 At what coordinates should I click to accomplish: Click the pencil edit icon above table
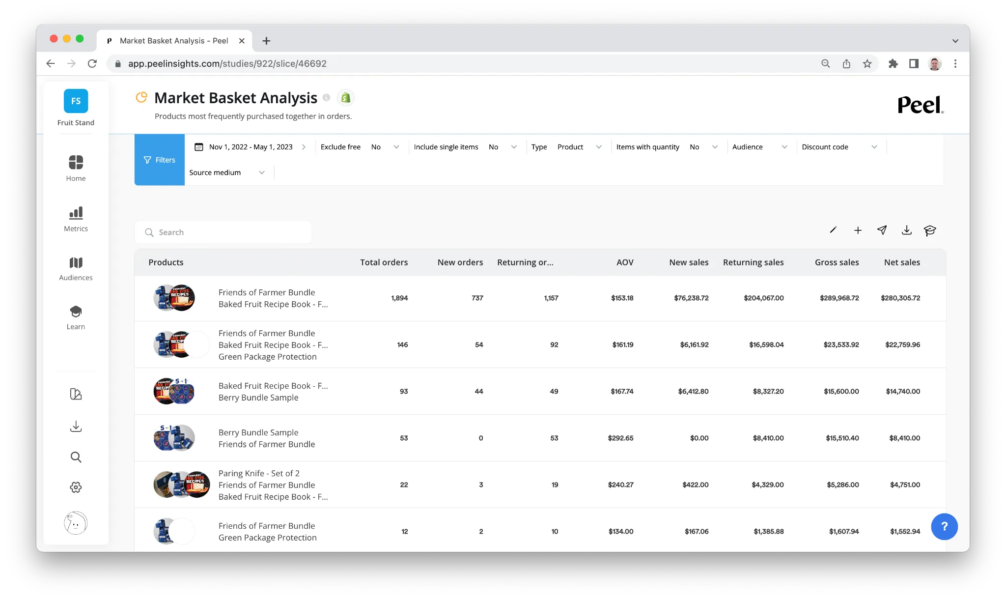[x=833, y=230]
